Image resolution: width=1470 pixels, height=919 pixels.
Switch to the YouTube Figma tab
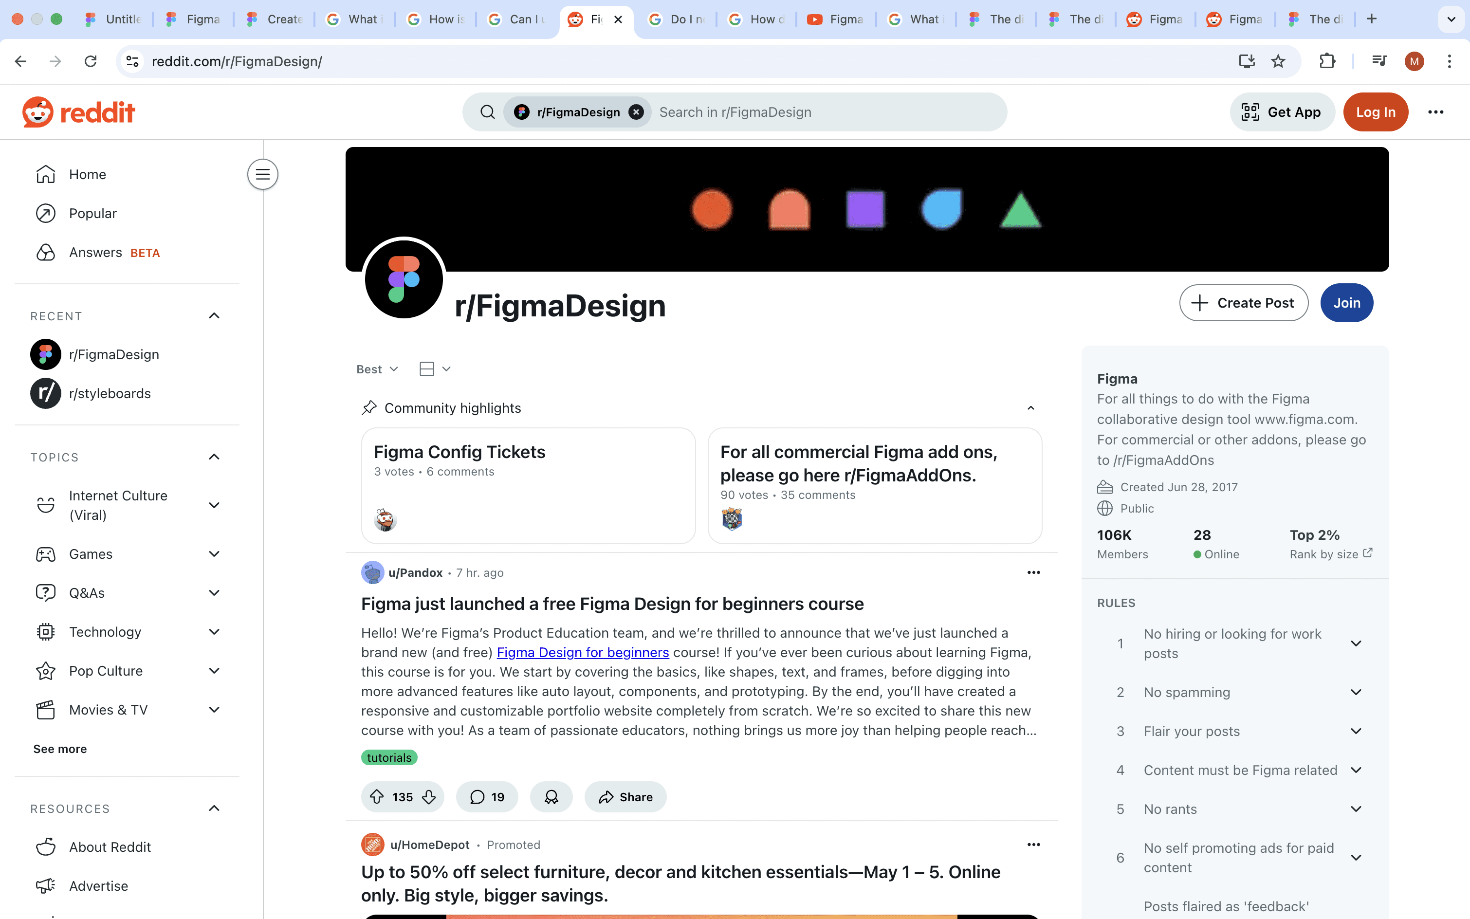pyautogui.click(x=836, y=19)
